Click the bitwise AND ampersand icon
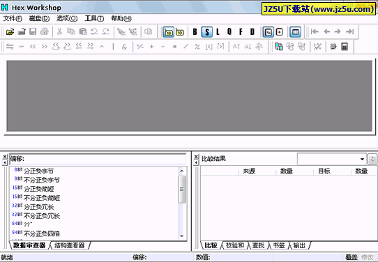 [x=124, y=47]
